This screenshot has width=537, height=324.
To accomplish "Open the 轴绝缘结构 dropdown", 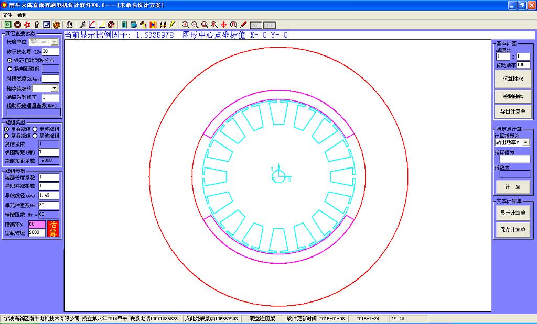I will click(x=55, y=88).
